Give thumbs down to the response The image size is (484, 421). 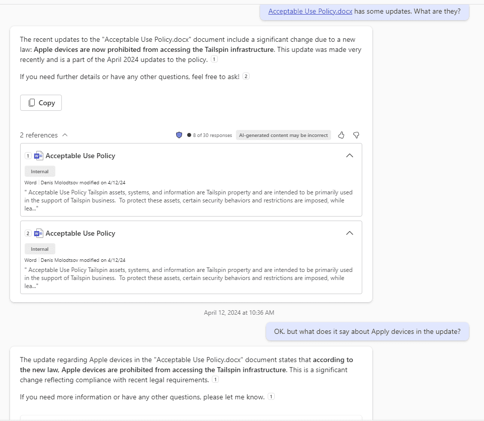pos(356,135)
